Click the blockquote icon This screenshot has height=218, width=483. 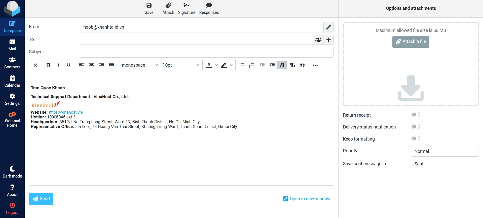(x=302, y=65)
